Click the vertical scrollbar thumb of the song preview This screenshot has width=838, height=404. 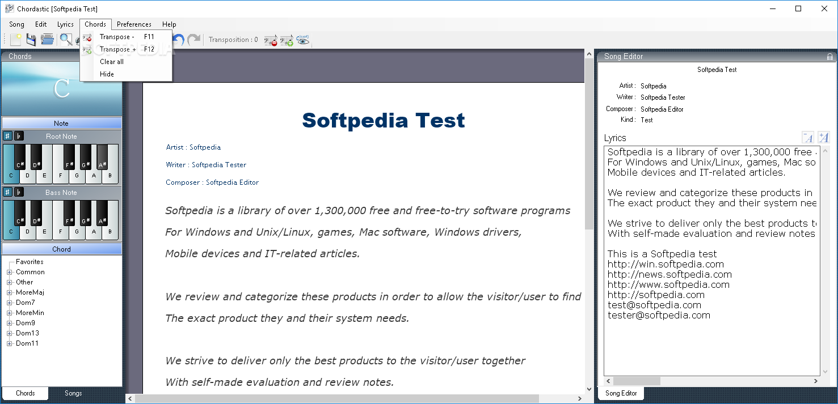[589, 144]
